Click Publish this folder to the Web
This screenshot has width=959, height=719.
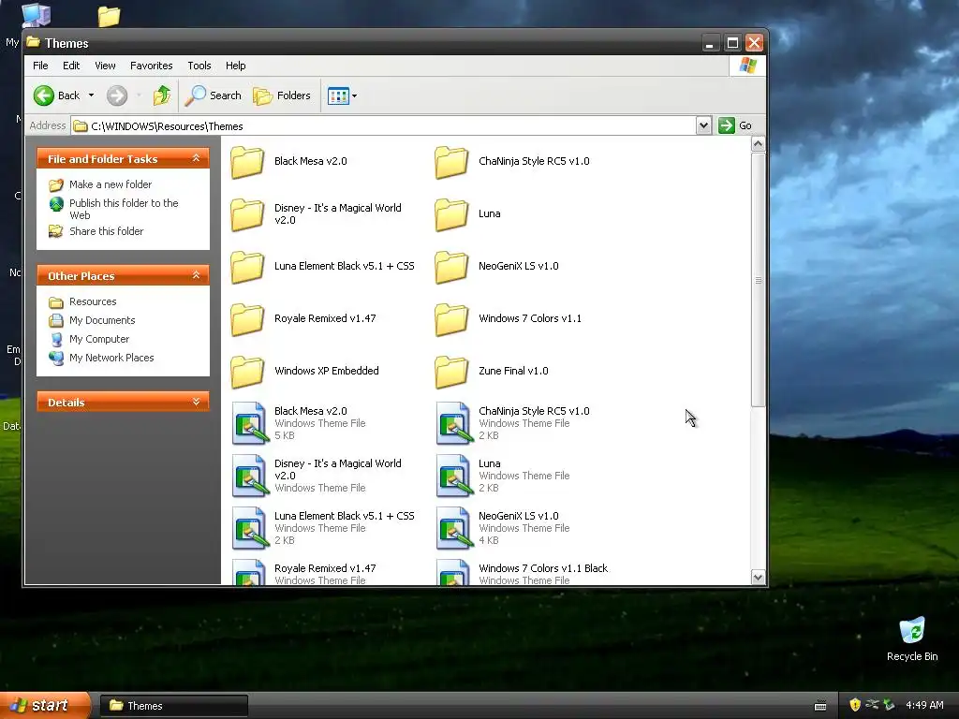point(124,209)
